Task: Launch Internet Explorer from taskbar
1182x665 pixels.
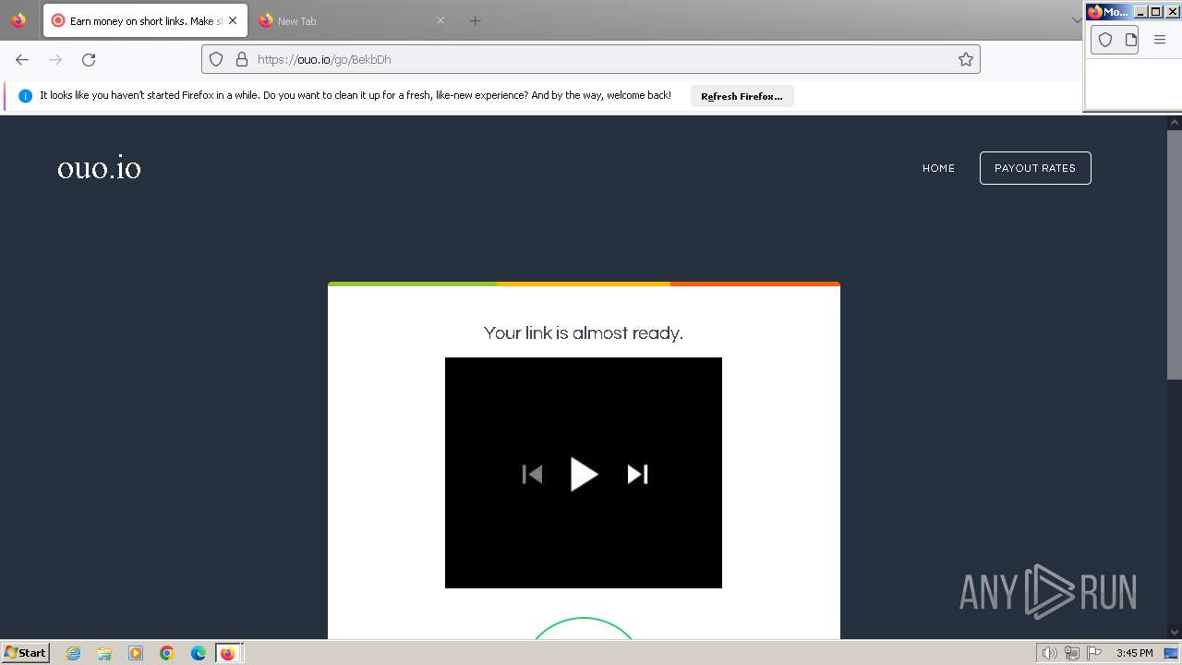Action: 74,653
